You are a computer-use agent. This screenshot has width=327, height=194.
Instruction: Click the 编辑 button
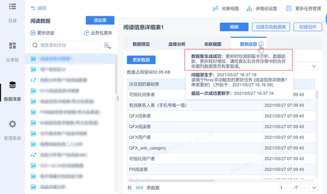234,27
